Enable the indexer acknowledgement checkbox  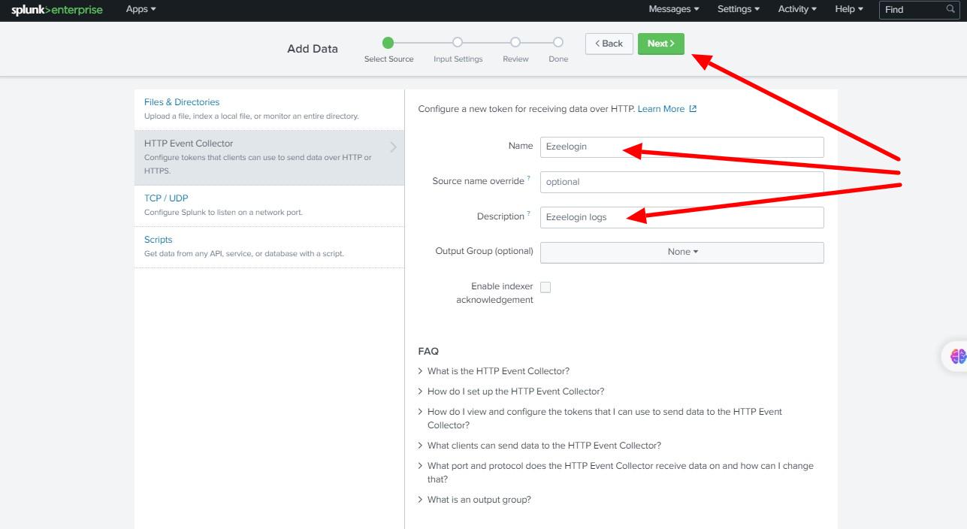(x=545, y=287)
